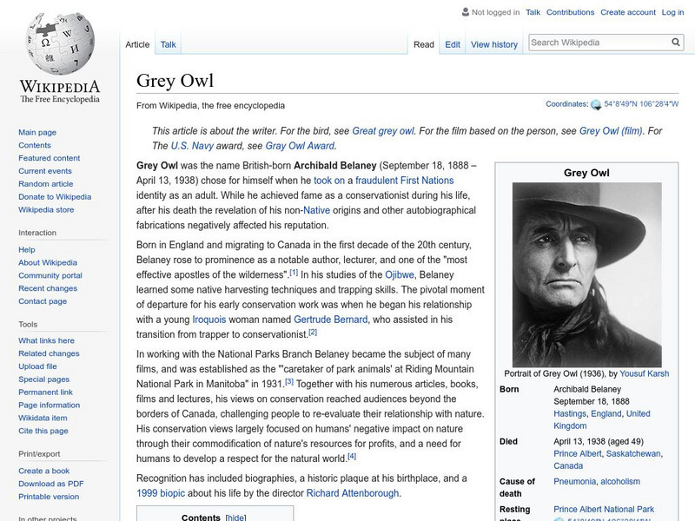Click Create account
The image size is (695, 521).
628,12
